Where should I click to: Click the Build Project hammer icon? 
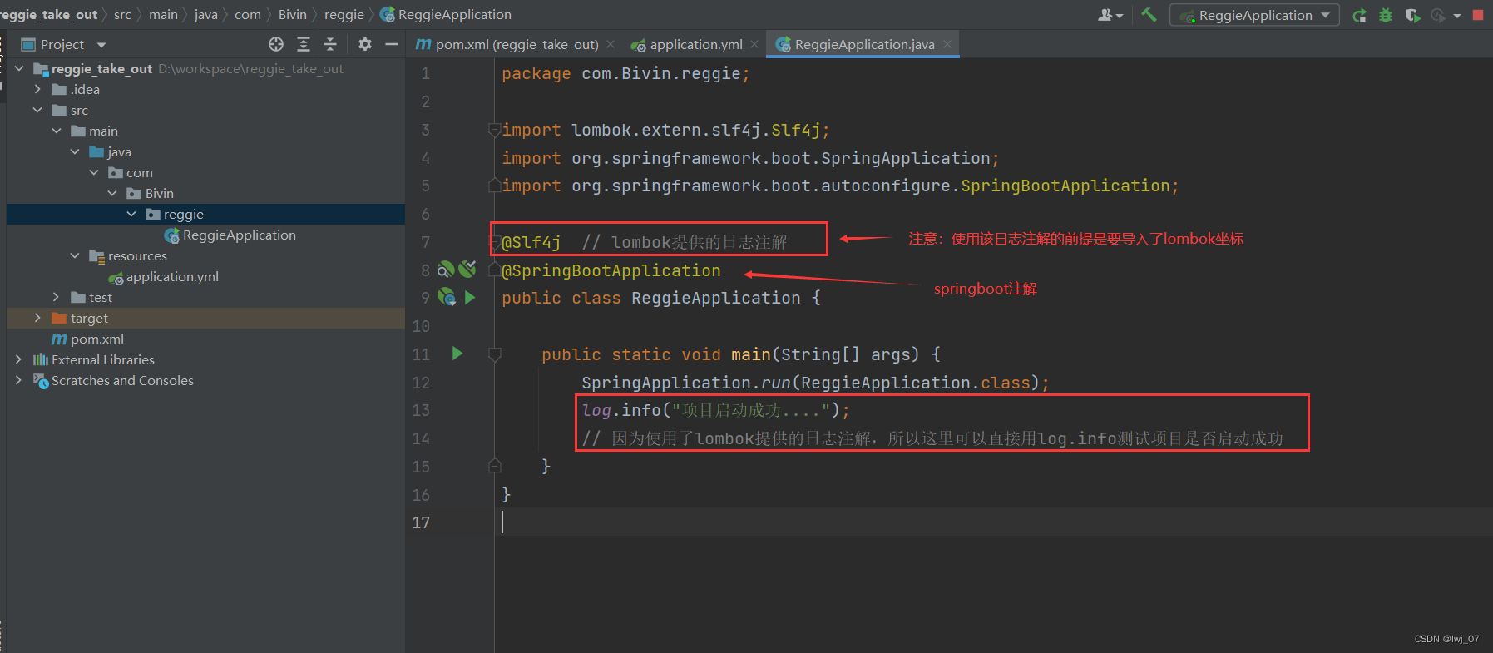coord(1149,14)
